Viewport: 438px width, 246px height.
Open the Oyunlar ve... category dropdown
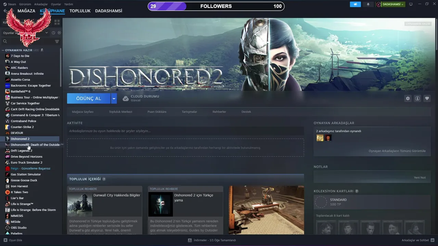(x=25, y=33)
